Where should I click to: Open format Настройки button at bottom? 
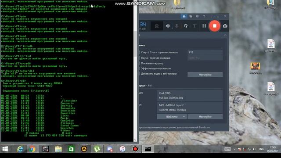[x=205, y=117]
